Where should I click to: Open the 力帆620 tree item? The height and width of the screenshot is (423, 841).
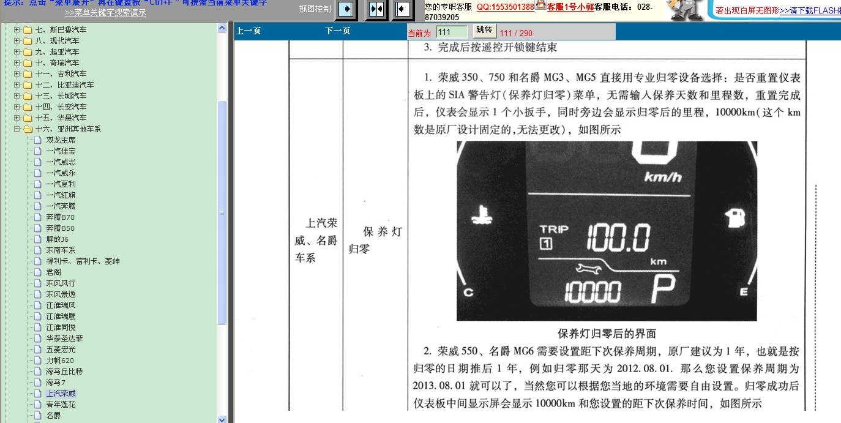(x=60, y=361)
